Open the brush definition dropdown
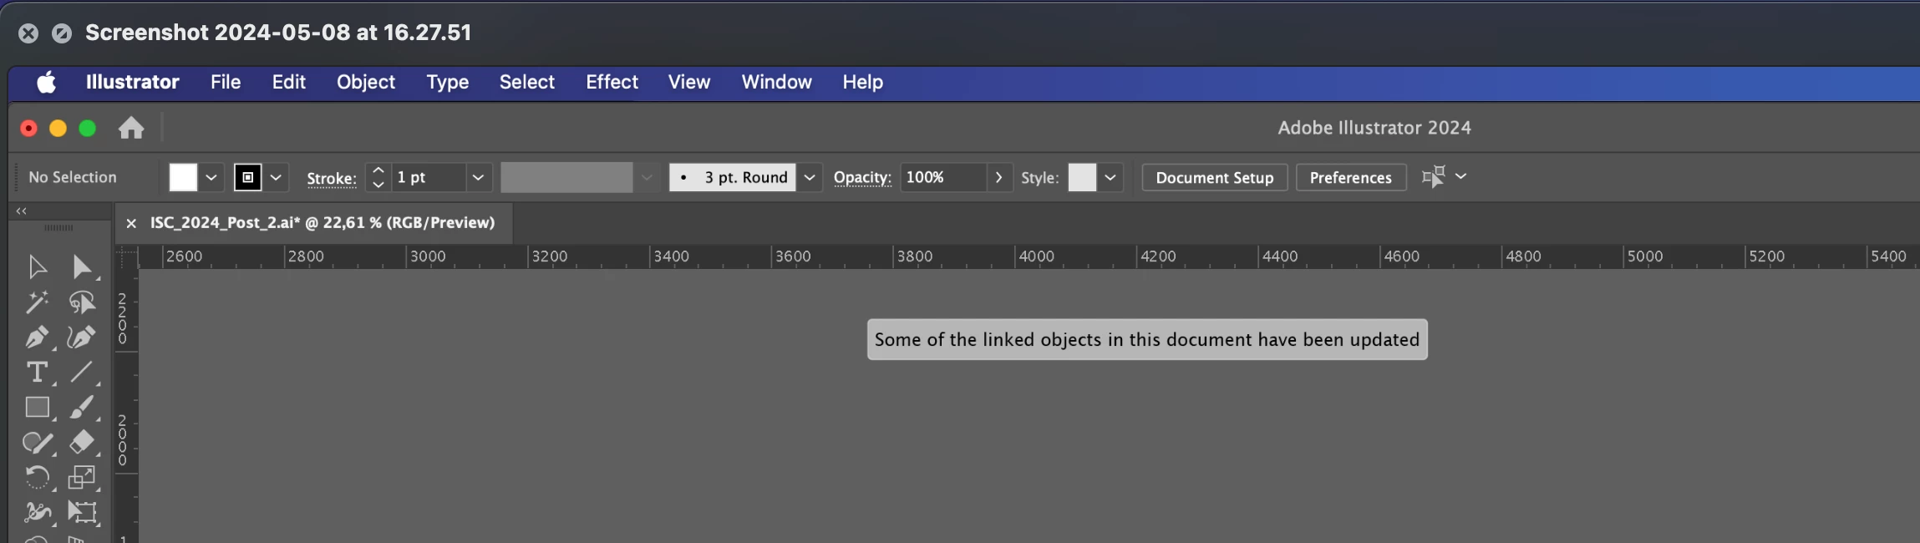 pos(809,177)
